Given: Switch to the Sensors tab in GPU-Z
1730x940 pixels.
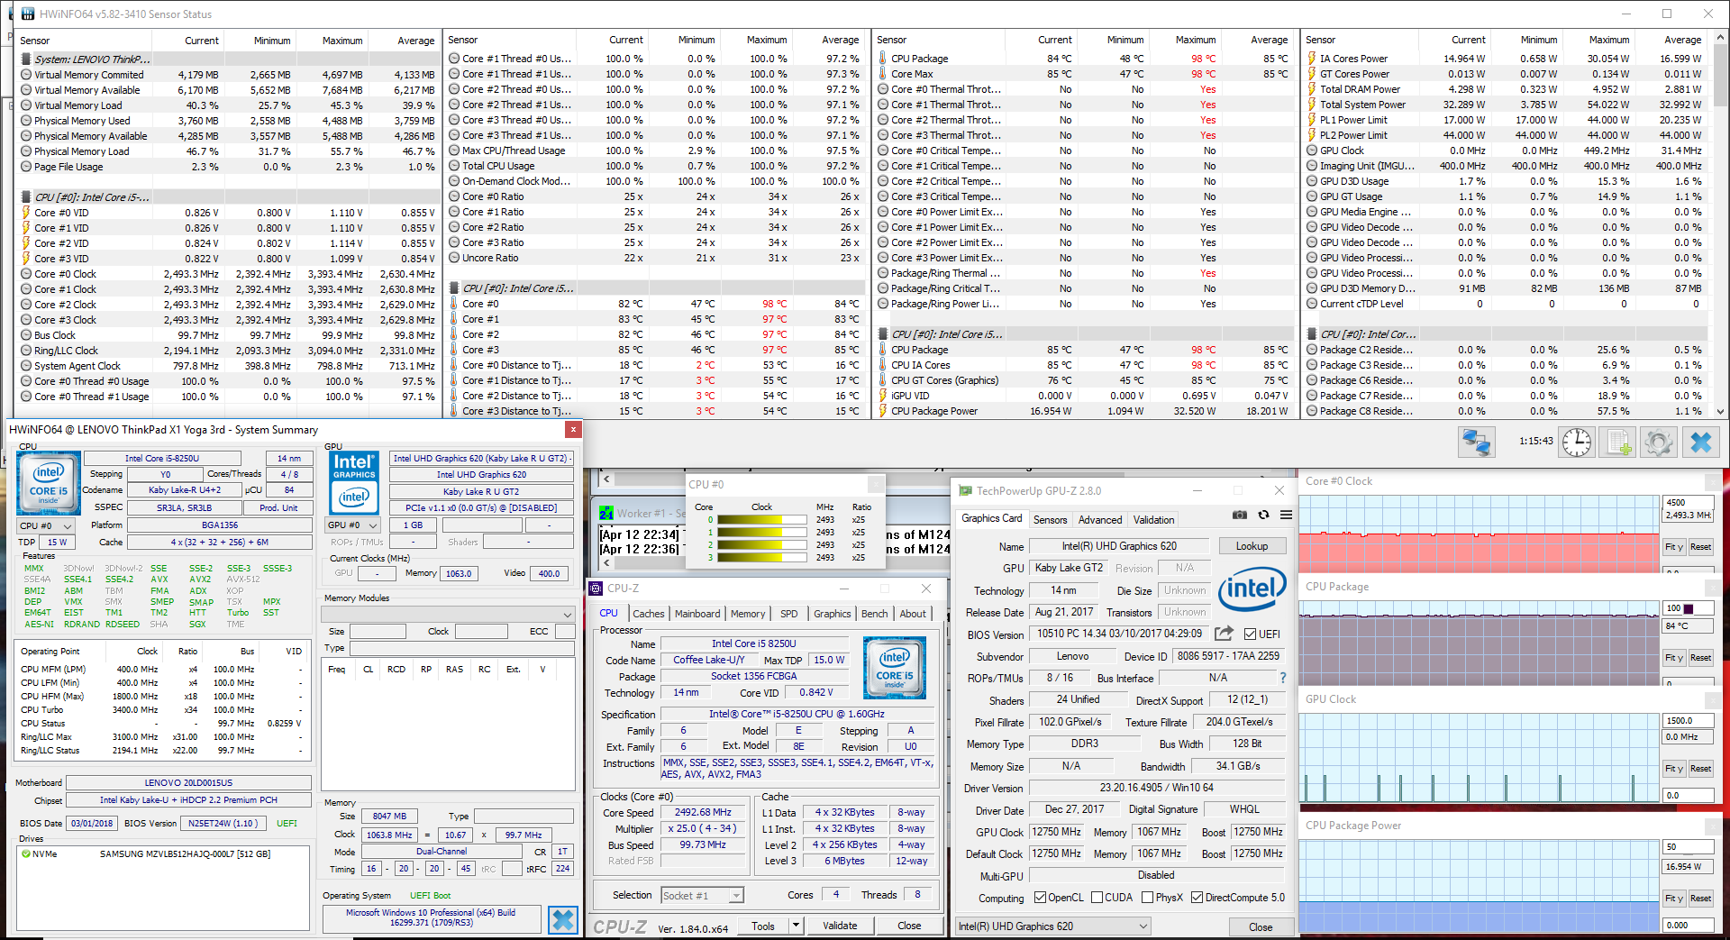Looking at the screenshot, I should [1050, 520].
